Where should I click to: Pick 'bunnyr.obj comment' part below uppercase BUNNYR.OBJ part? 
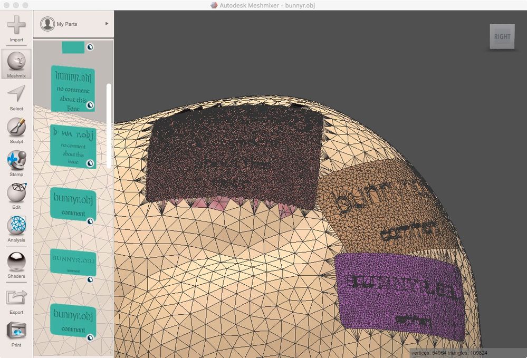click(x=73, y=321)
